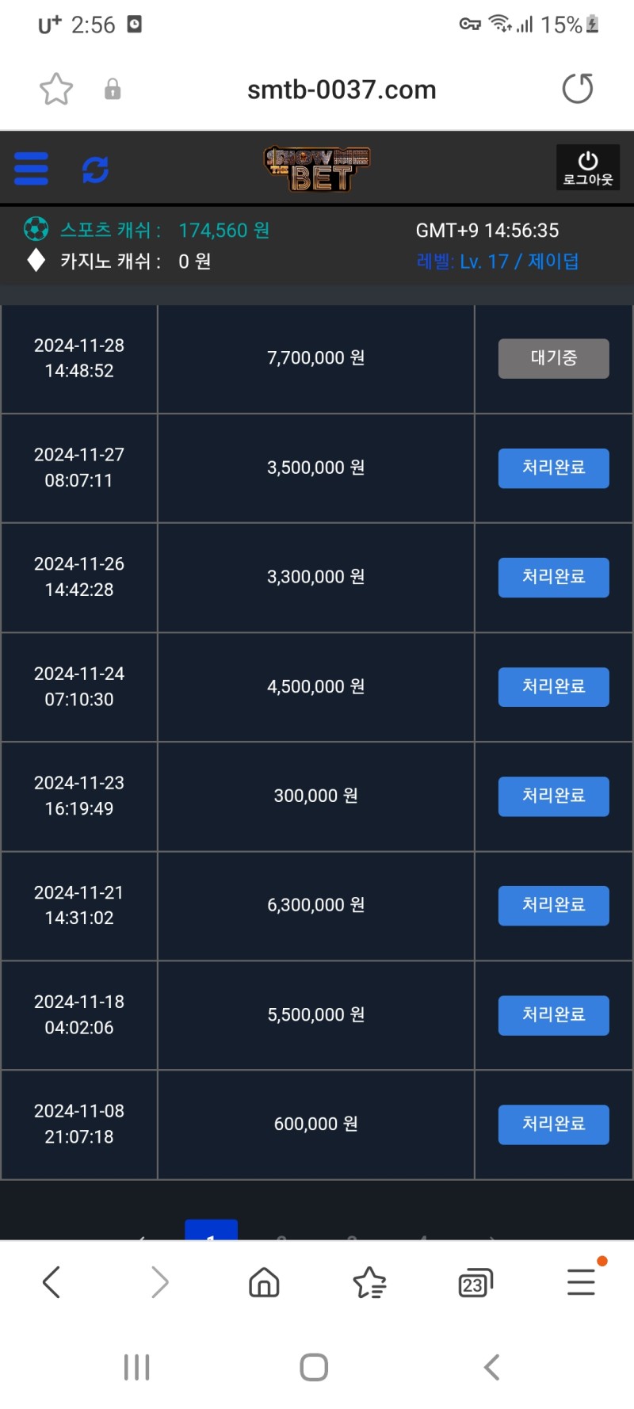Tap the browser home icon
This screenshot has width=634, height=1409.
[x=264, y=1281]
